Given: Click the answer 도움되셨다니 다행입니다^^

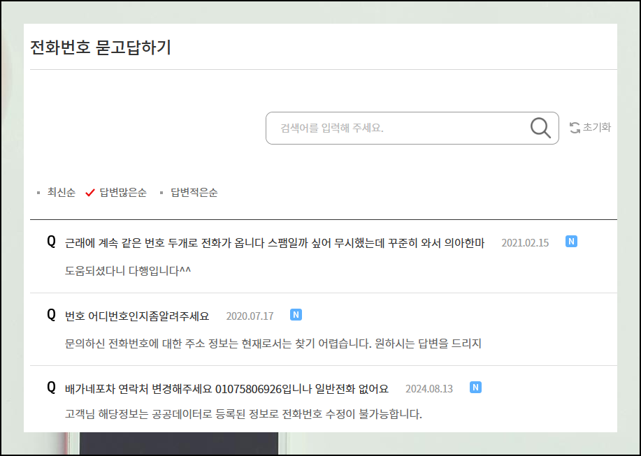Looking at the screenshot, I should tap(128, 271).
